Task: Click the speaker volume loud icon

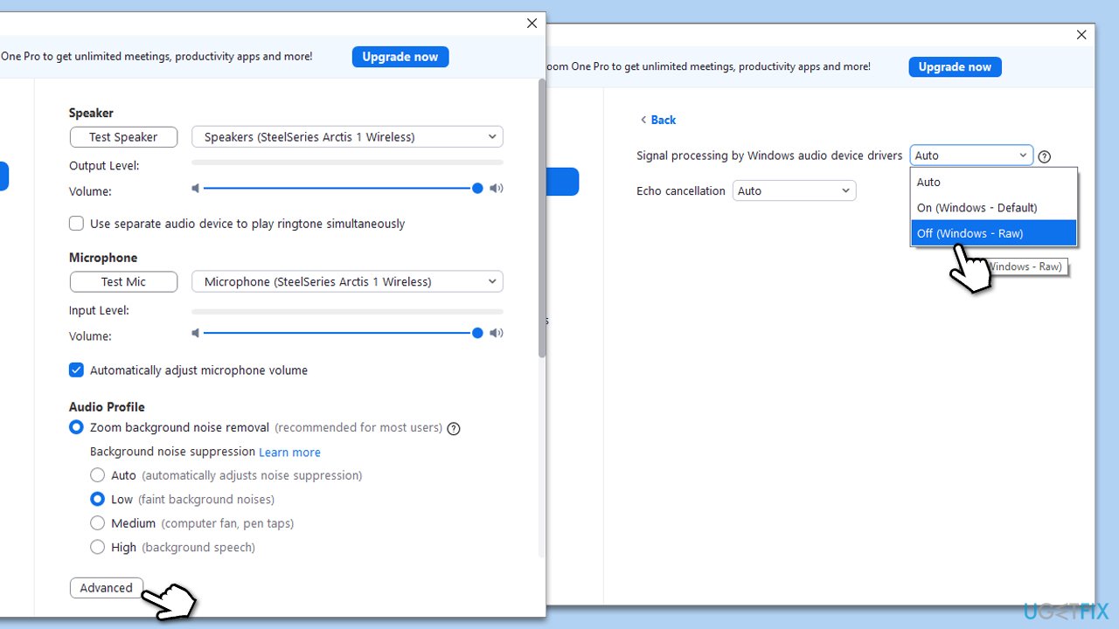Action: click(497, 188)
